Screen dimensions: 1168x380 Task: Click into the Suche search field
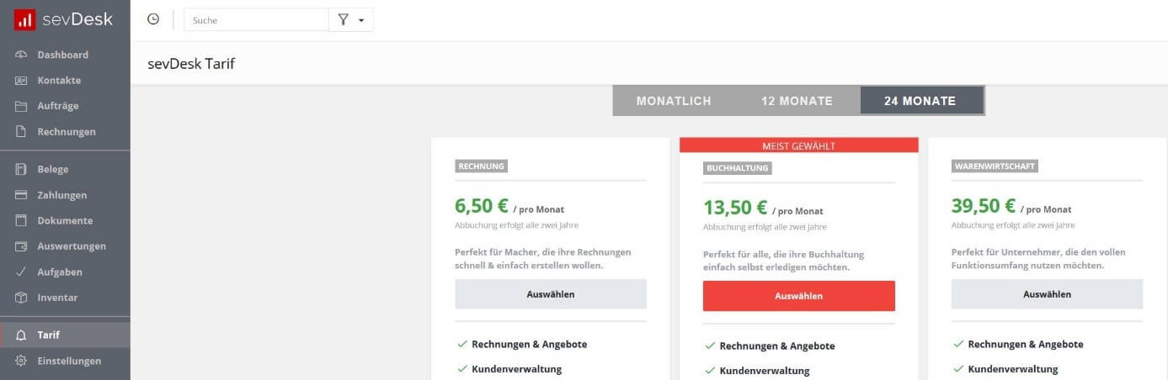click(x=256, y=20)
